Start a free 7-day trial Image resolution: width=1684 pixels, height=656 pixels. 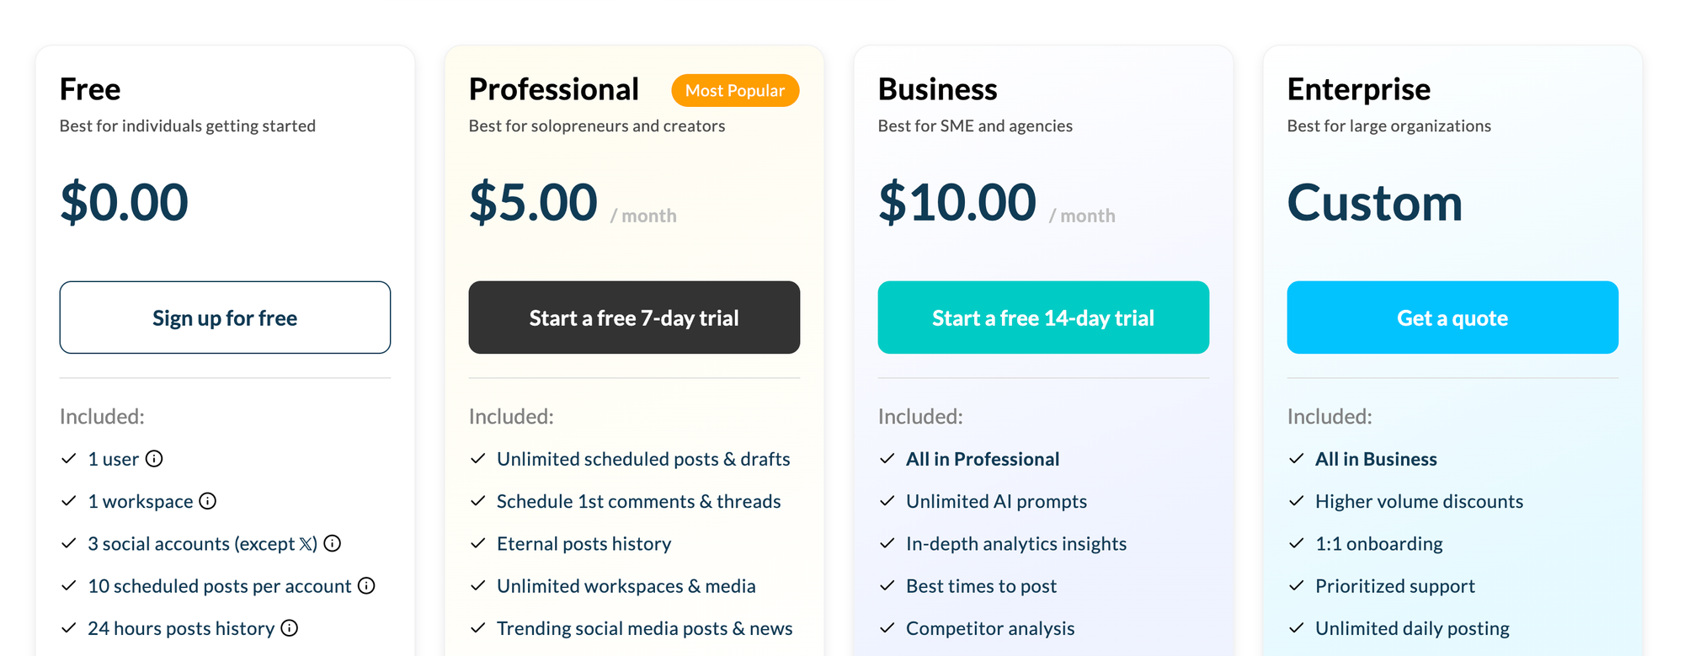point(634,317)
